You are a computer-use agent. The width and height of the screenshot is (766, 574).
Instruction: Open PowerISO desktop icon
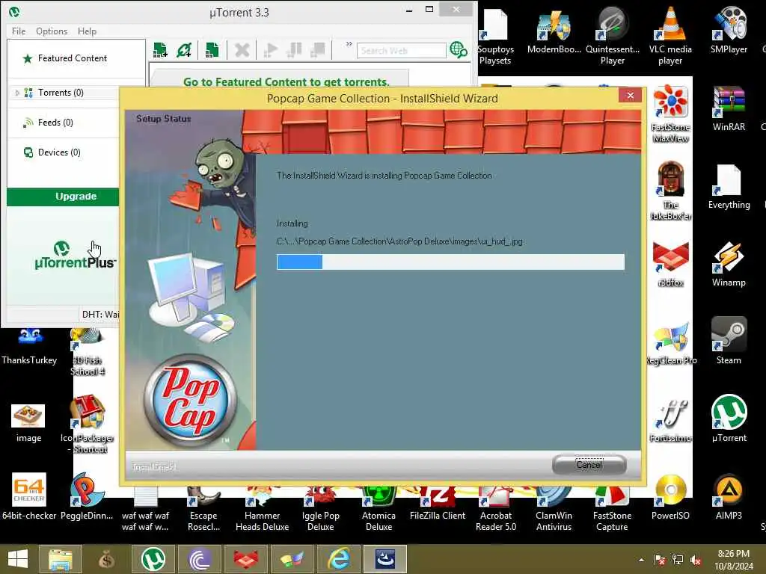tap(670, 497)
